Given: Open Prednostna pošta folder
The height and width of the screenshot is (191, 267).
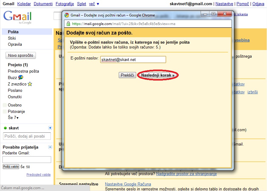Looking at the screenshot, I should point(23,71).
